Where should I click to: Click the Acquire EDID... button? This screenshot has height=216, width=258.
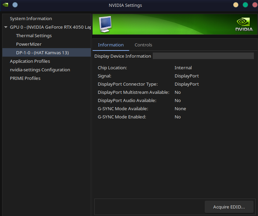pyautogui.click(x=229, y=207)
